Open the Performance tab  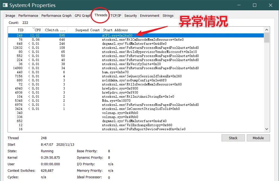click(x=28, y=15)
